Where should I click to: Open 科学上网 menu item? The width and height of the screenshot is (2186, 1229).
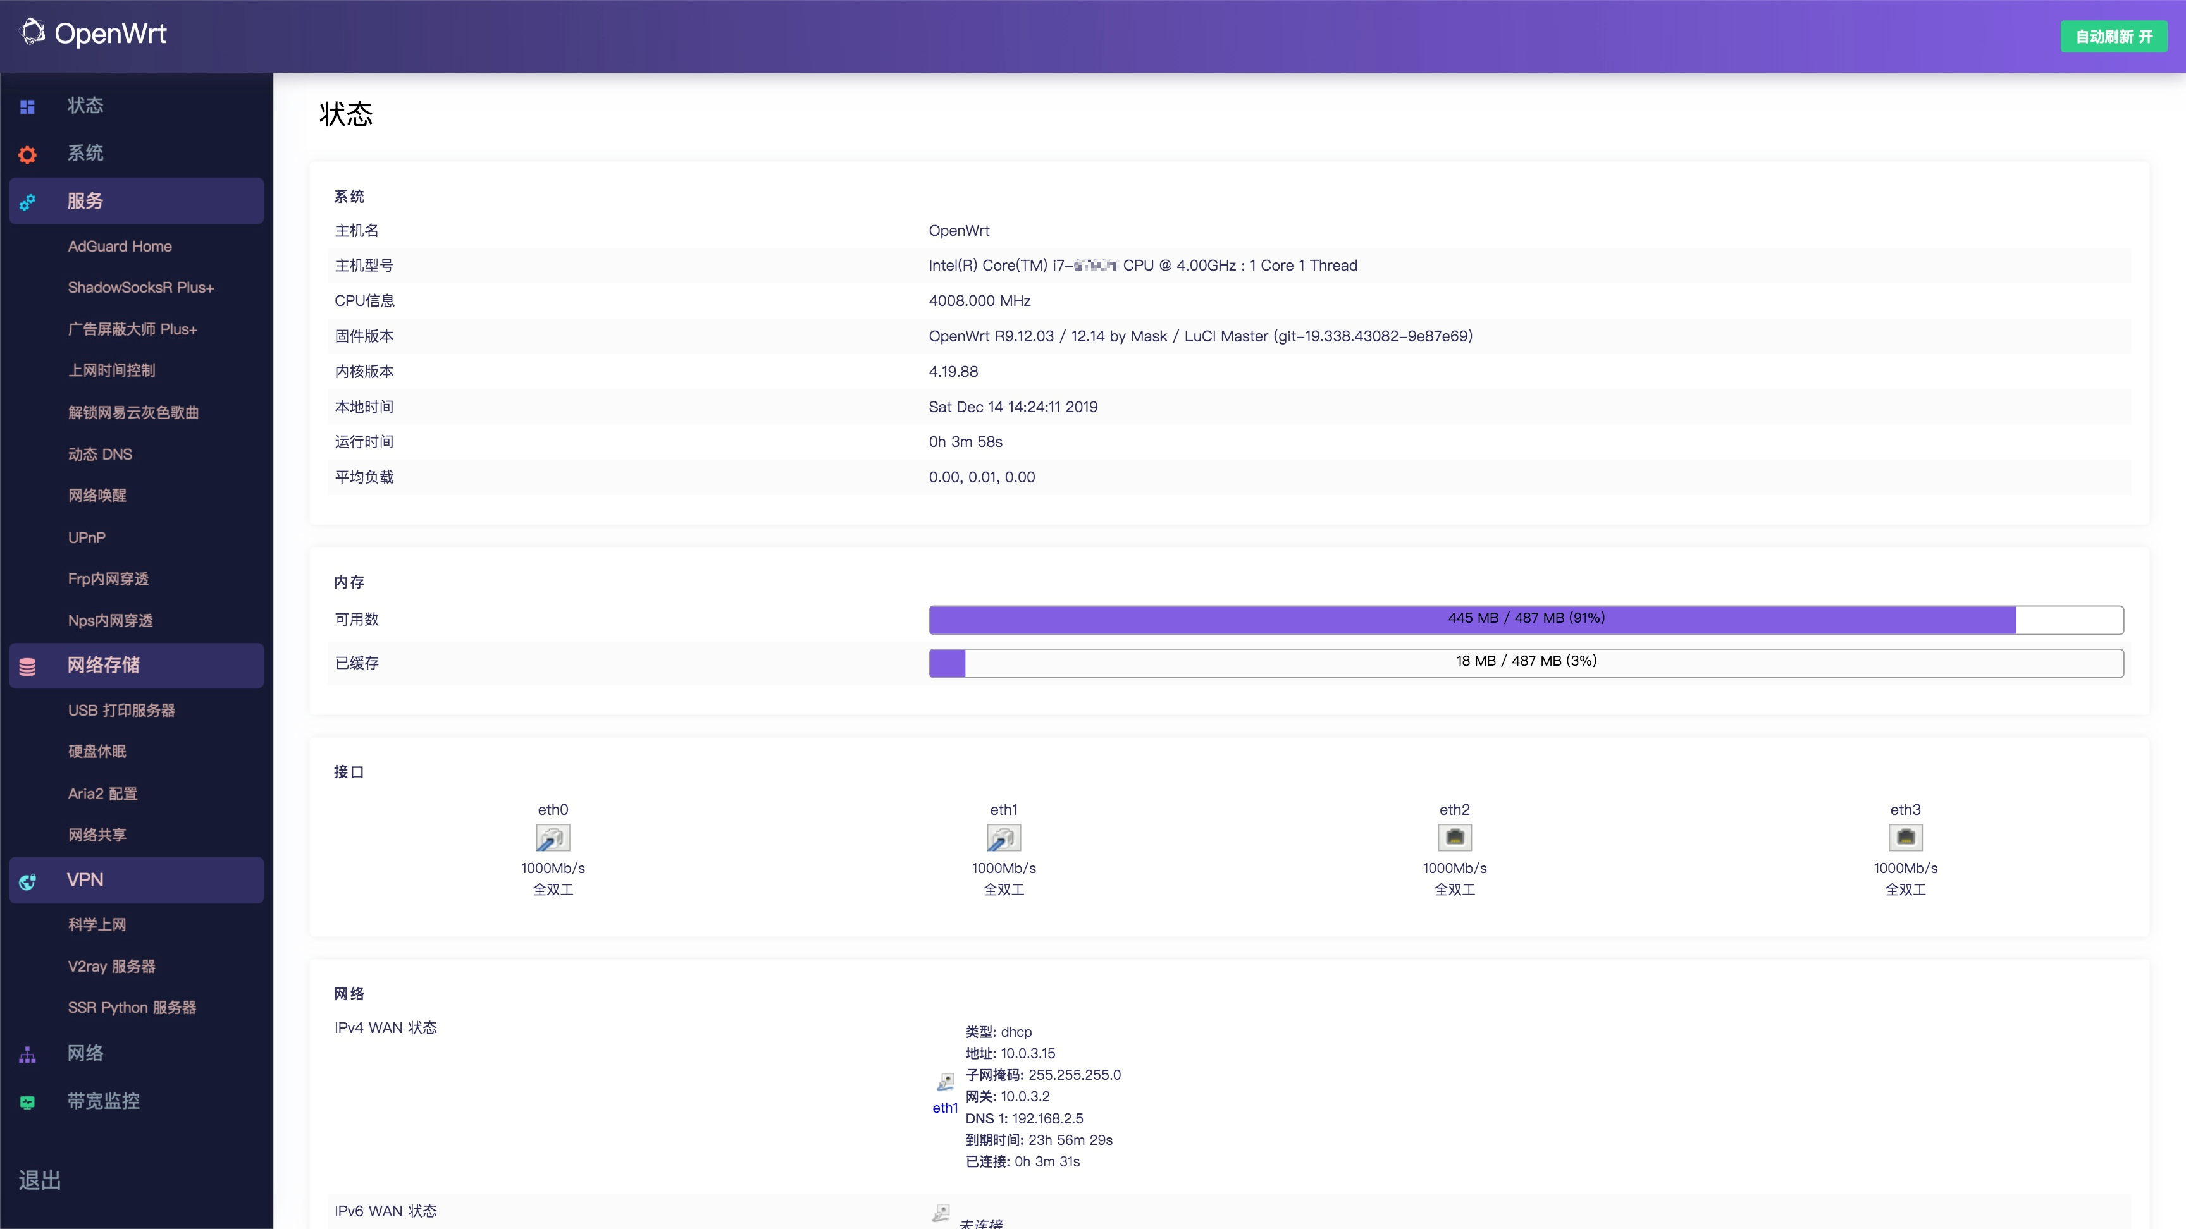click(97, 924)
